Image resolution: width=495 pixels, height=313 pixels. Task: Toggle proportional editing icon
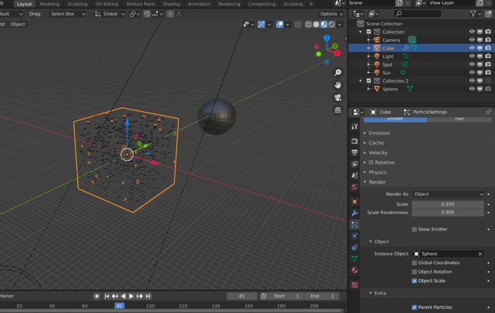click(170, 14)
